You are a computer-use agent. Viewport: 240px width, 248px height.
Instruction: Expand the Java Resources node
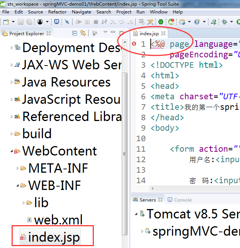pos(12,82)
